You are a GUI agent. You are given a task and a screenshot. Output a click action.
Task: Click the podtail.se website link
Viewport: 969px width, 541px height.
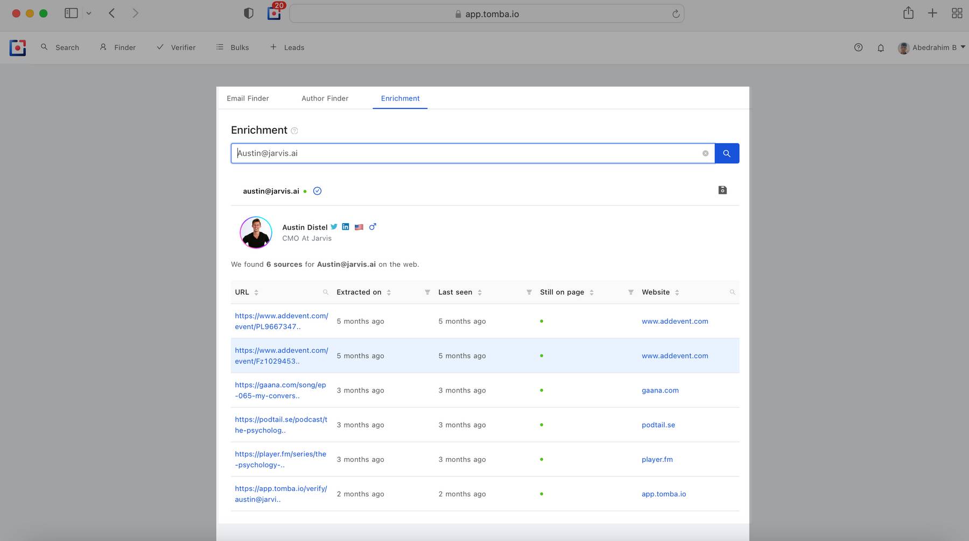[658, 425]
